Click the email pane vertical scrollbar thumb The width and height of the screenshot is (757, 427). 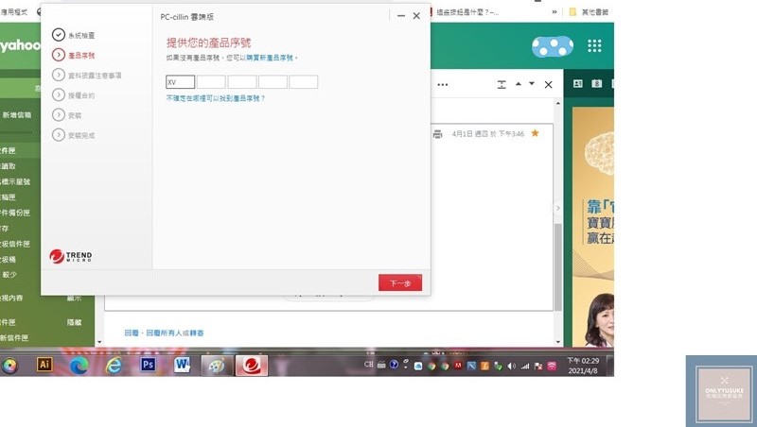point(557,267)
